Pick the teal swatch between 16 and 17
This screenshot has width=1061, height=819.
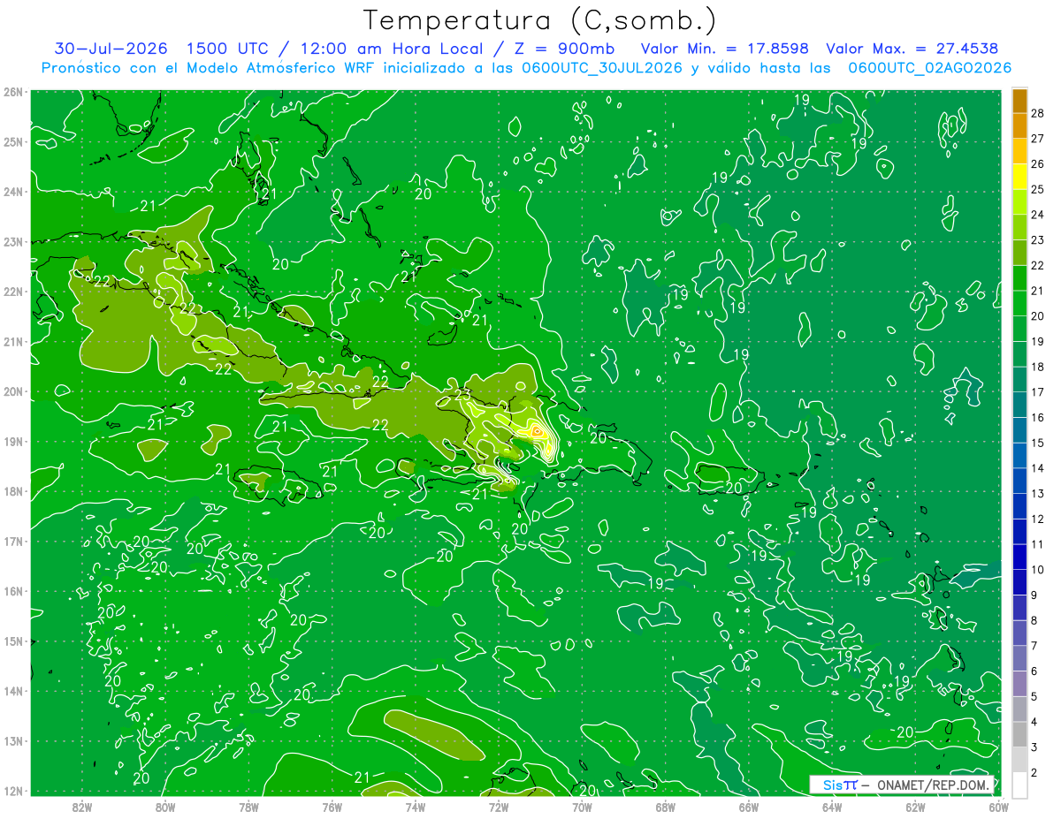tap(1019, 405)
